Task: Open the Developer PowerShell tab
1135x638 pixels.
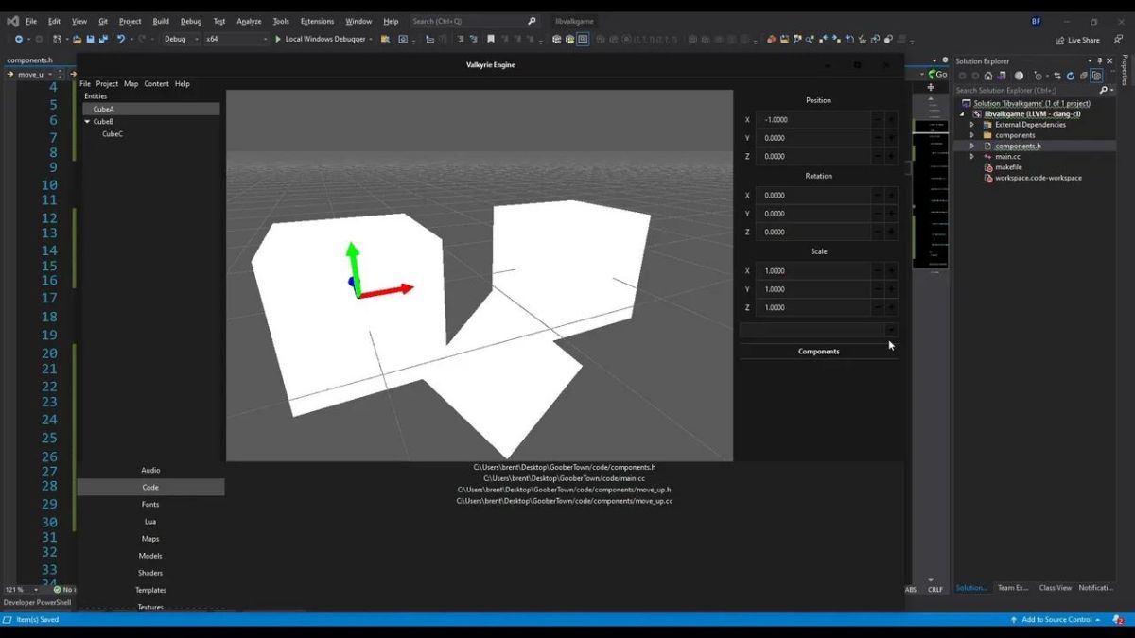Action: click(x=37, y=602)
